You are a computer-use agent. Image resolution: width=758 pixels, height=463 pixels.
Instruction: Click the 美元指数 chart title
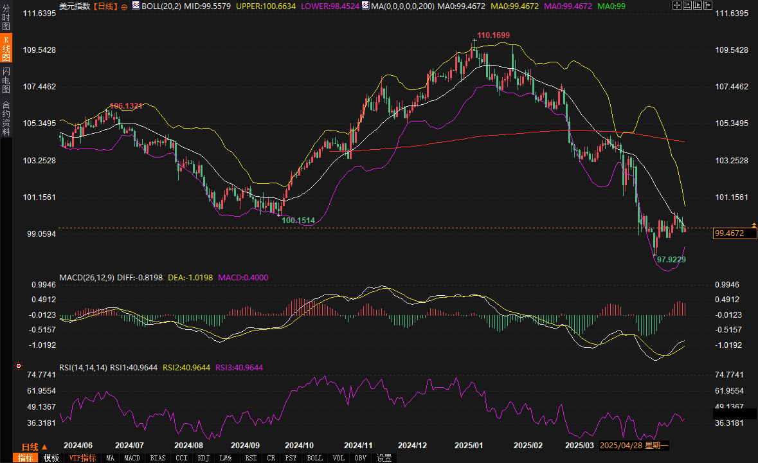[75, 6]
